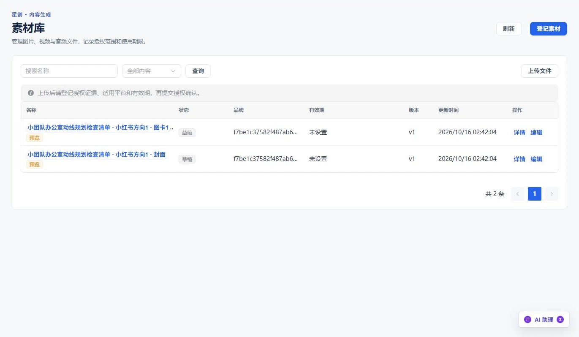Open the asset name ending in 封面
The width and height of the screenshot is (579, 337).
[96, 155]
